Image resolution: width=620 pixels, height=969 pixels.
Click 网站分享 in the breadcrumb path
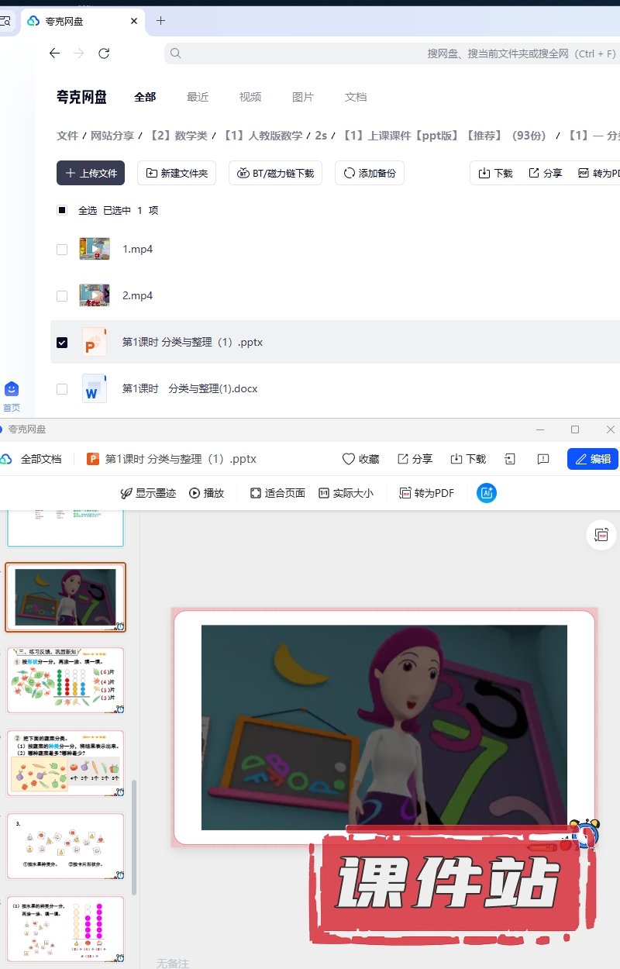pyautogui.click(x=112, y=136)
